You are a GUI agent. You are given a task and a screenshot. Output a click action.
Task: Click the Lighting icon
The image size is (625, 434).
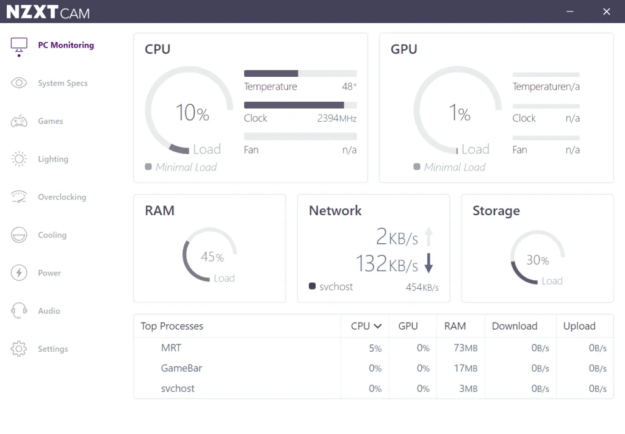tap(19, 158)
